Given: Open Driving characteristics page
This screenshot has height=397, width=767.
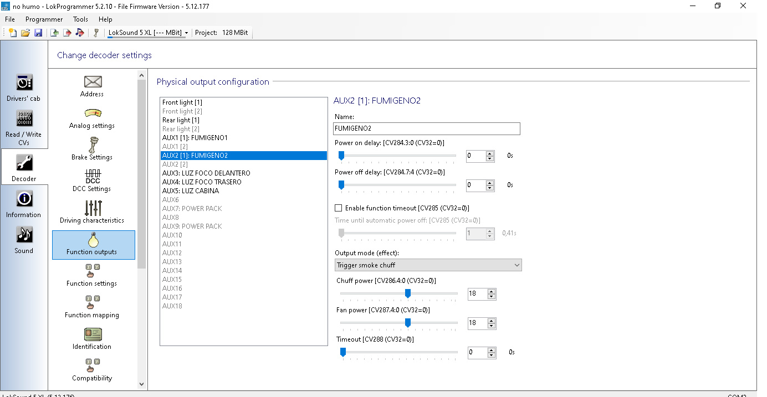Looking at the screenshot, I should (x=92, y=213).
